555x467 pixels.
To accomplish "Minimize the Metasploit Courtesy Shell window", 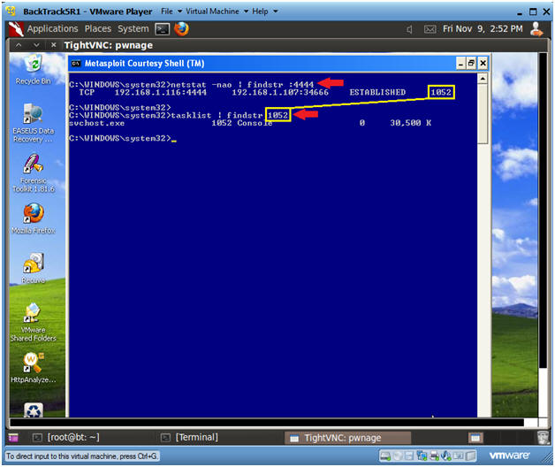I will (x=460, y=64).
